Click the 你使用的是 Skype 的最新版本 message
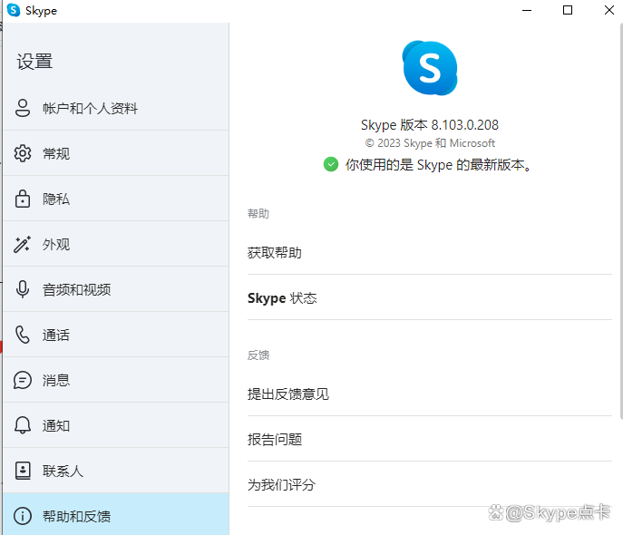Viewport: 623px width, 535px height. [x=438, y=164]
